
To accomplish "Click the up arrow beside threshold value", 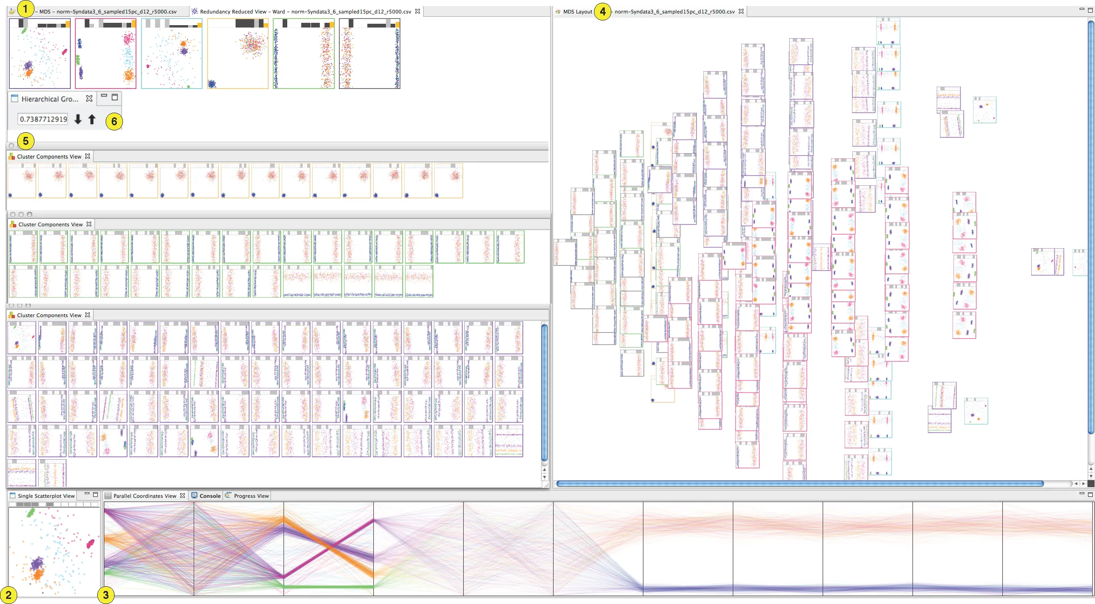I will point(92,119).
